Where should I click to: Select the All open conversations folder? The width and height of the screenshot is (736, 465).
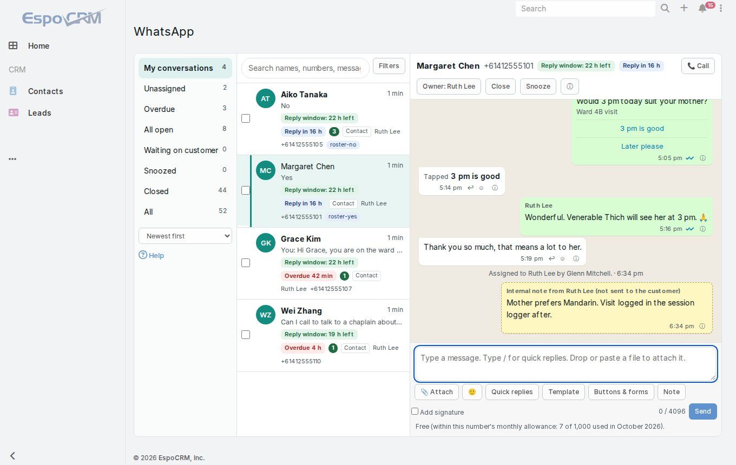coord(185,130)
